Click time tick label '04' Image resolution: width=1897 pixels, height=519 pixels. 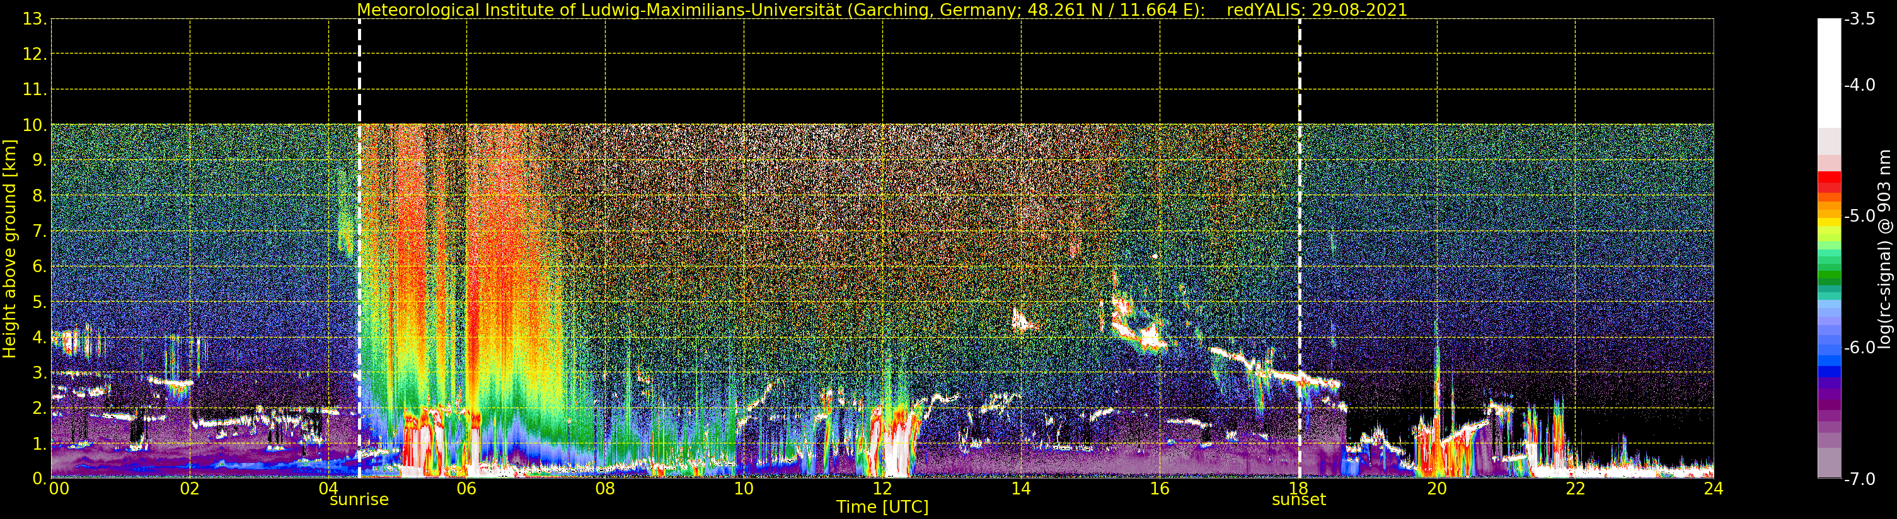coord(328,489)
